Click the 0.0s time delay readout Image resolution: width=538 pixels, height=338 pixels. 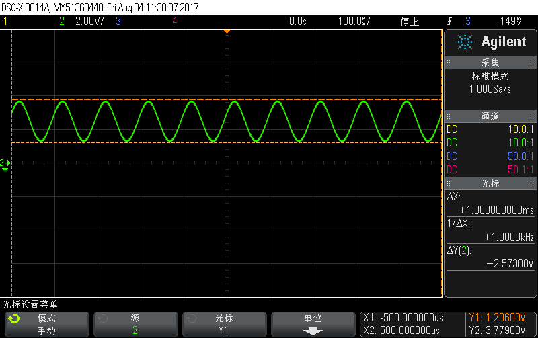[x=297, y=22]
